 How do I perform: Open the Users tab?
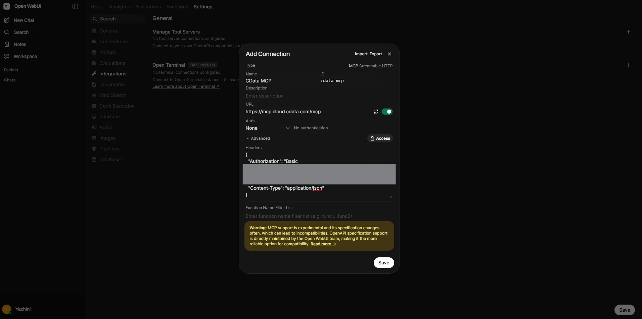97,7
